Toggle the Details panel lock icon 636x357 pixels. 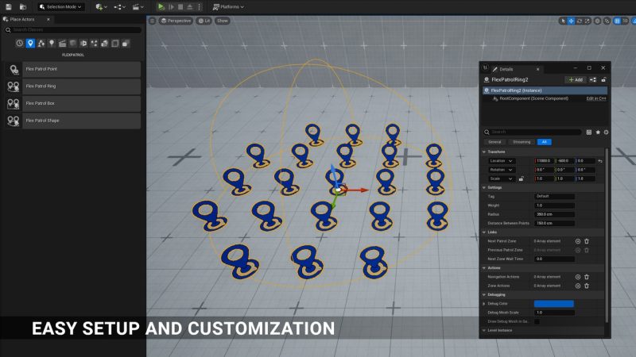pos(604,80)
